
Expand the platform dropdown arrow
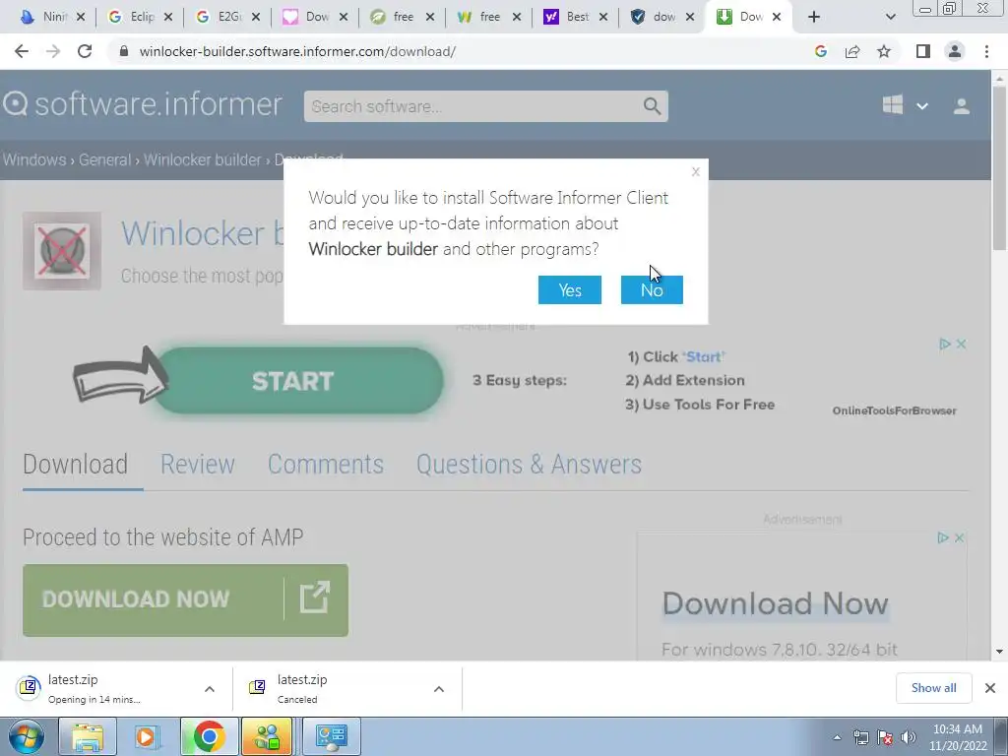pos(921,106)
